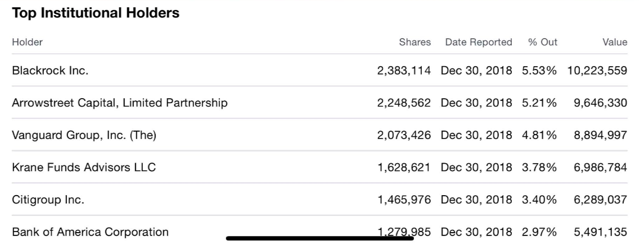
Task: Click the Value column header
Action: click(x=614, y=42)
